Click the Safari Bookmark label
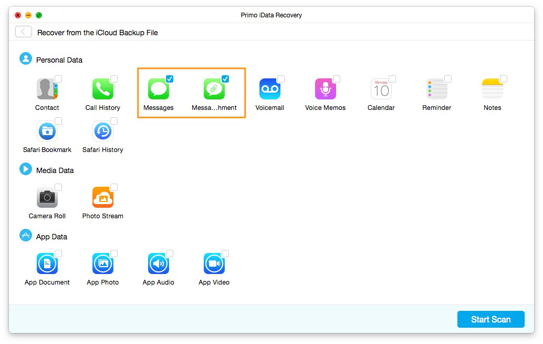This screenshot has height=344, width=543. (47, 149)
